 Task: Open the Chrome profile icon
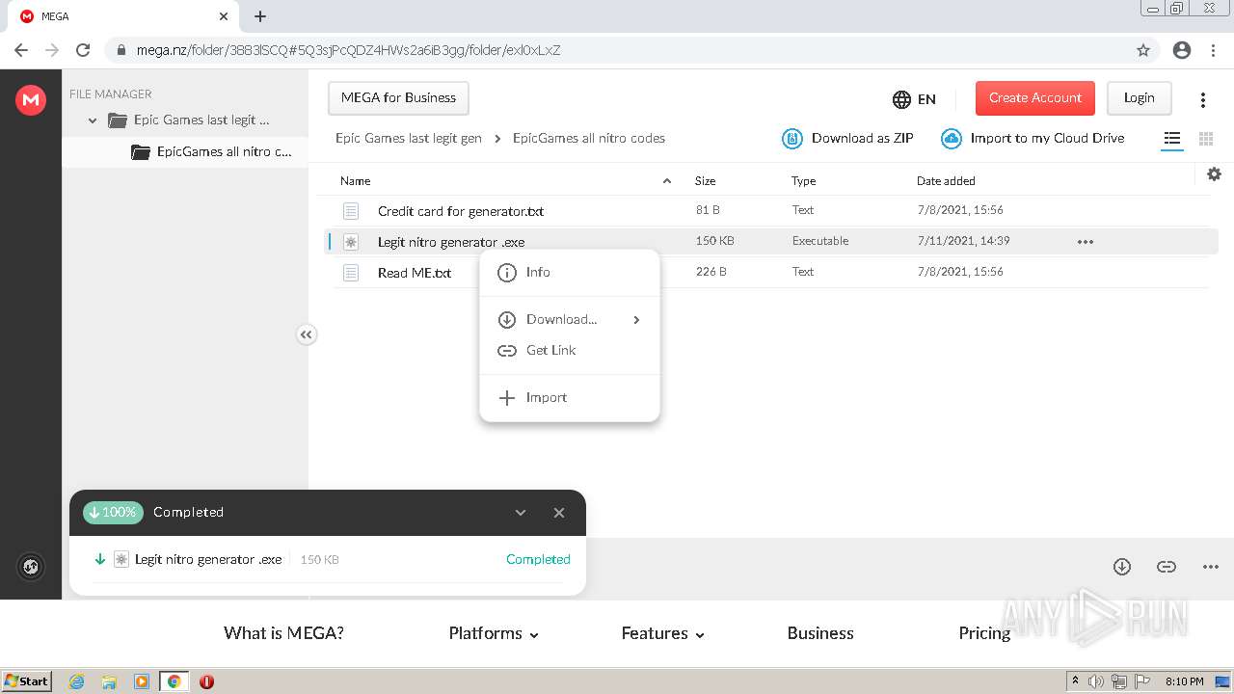[1182, 50]
